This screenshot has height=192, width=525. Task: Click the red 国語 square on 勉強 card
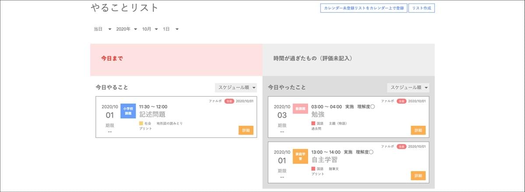click(313, 123)
